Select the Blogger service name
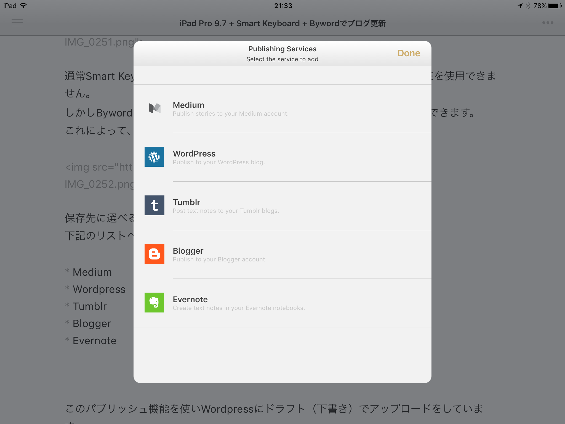565x424 pixels. click(x=188, y=251)
